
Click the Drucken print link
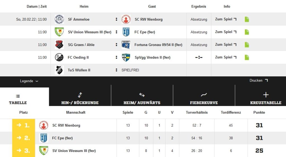coord(259,81)
